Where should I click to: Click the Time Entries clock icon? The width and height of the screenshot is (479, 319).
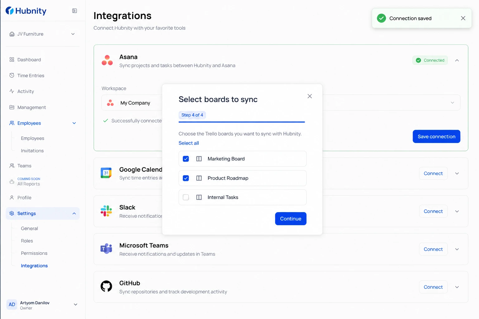[x=12, y=75]
